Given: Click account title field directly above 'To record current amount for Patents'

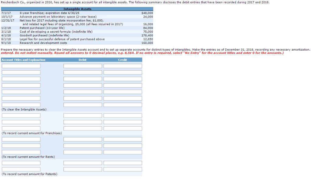Looking at the screenshot, I should pos(21,170).
